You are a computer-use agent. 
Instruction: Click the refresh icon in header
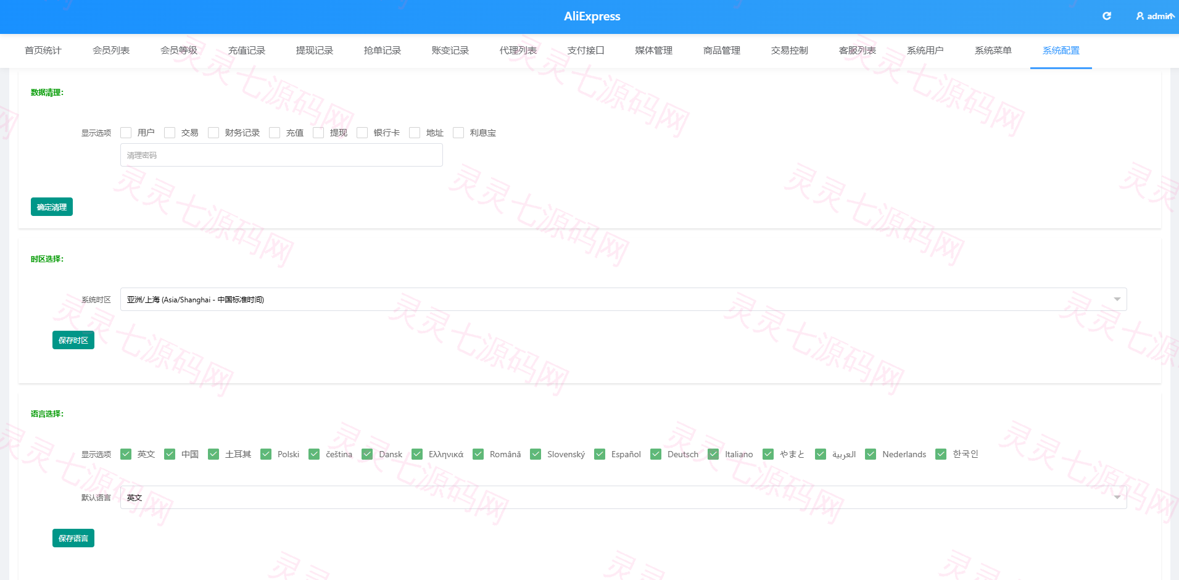[1107, 16]
